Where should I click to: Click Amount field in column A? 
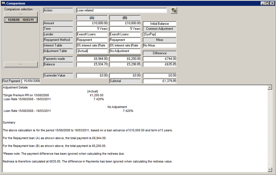[x=92, y=23]
